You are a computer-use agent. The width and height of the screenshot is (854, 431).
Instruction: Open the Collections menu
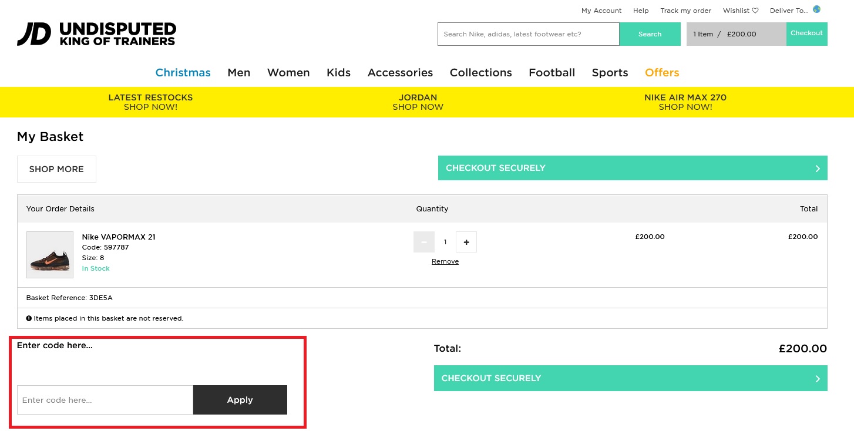[x=481, y=73]
